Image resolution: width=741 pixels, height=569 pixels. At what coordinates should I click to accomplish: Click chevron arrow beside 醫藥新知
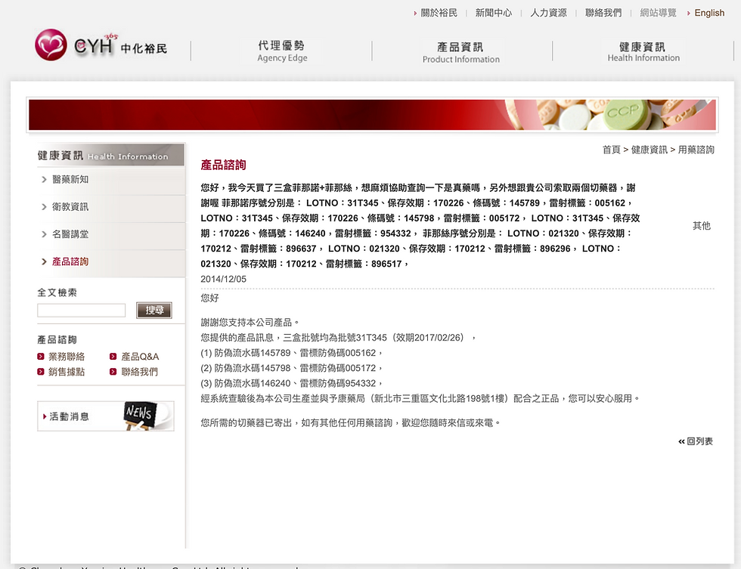point(44,179)
